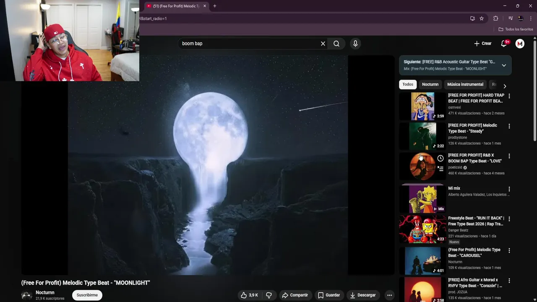Open options for 'CAROUSEL' video
Viewport: 537px width, 302px height.
point(509,250)
